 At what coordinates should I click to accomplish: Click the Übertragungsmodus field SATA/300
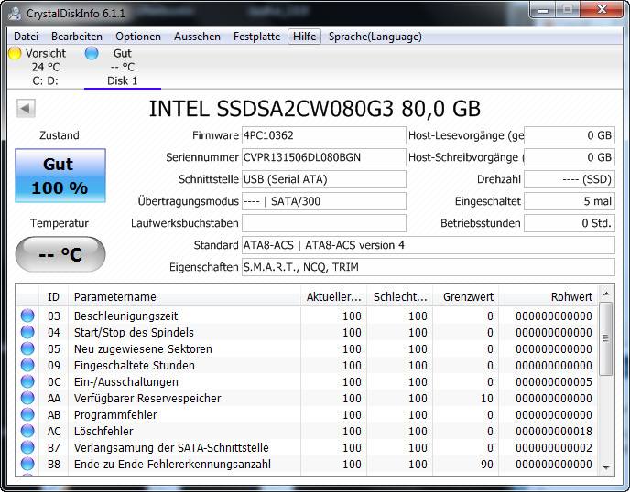pos(324,201)
